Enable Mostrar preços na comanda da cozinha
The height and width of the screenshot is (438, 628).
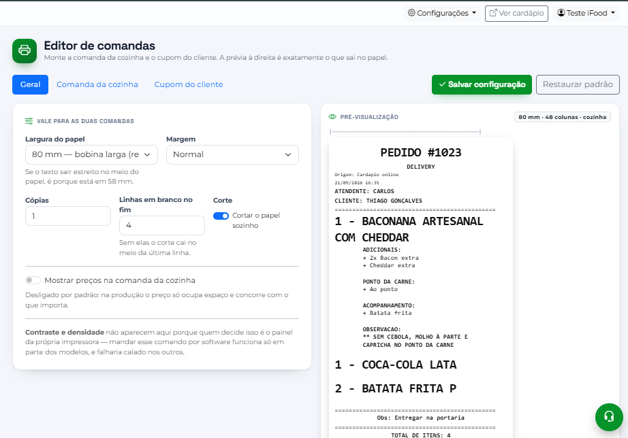(x=33, y=280)
